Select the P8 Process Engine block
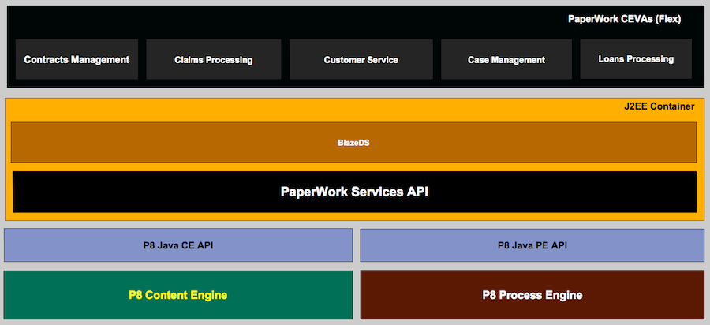710x325 pixels. coord(532,295)
